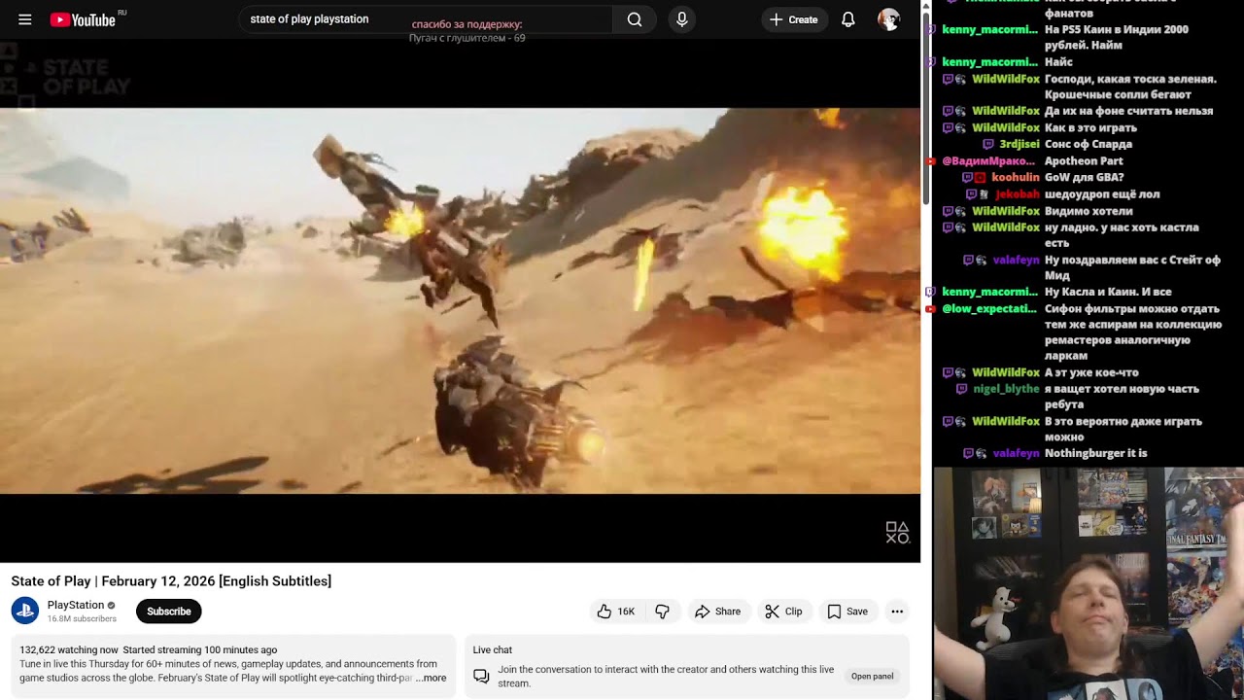Click '16.8M subscribers' text
This screenshot has height=700, width=1244.
(82, 619)
